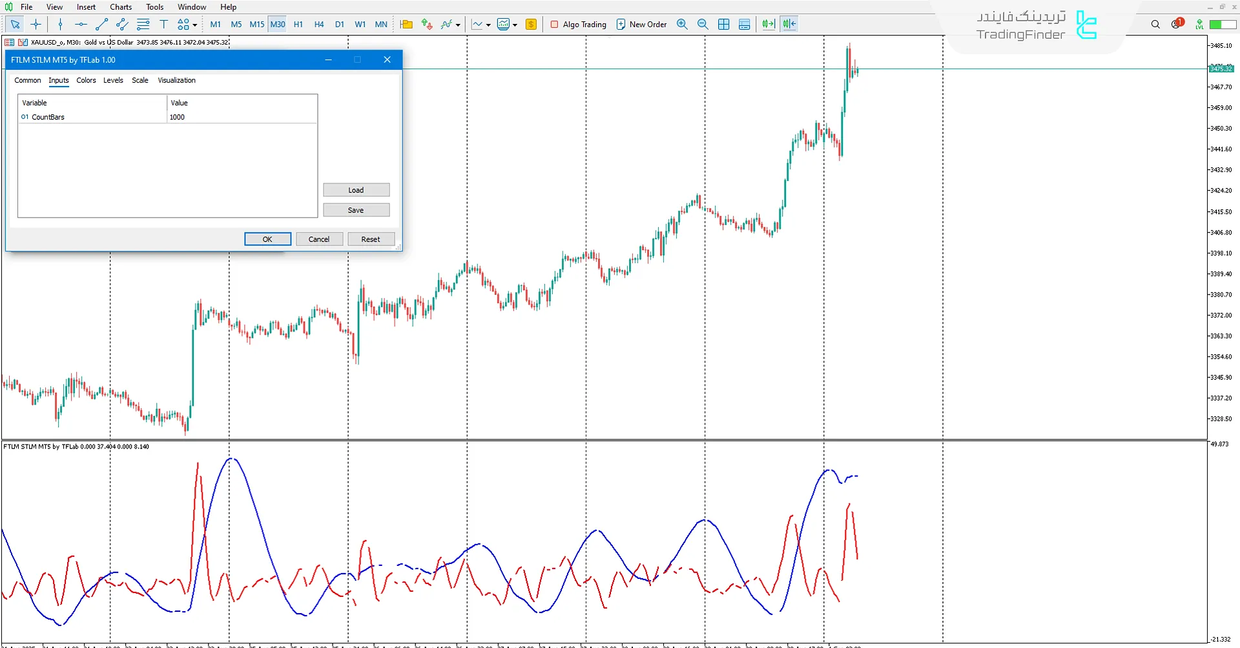
Task: Select the Trendline drawing tool
Action: 101,24
